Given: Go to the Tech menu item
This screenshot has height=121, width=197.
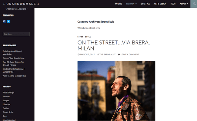Looking at the screenshot, I should [x=173, y=4].
